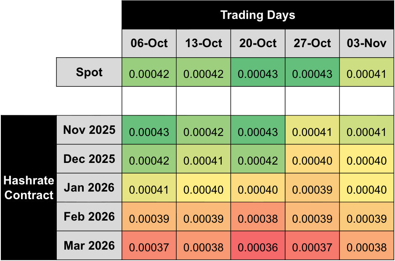Select the Mar 2026 cell for 20-Oct

coord(258,247)
